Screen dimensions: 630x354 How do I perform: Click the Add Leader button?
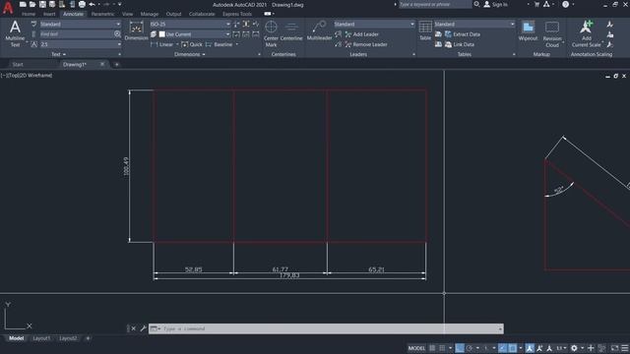(361, 34)
